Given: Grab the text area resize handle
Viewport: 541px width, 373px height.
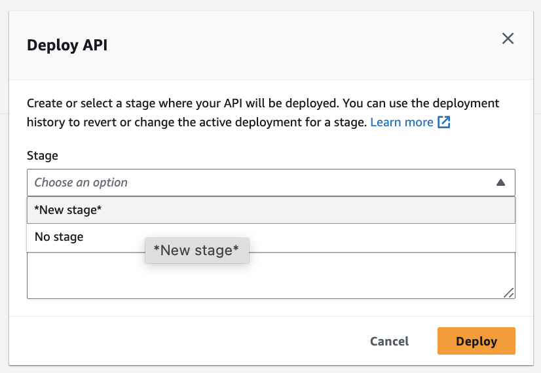Looking at the screenshot, I should 508,293.
